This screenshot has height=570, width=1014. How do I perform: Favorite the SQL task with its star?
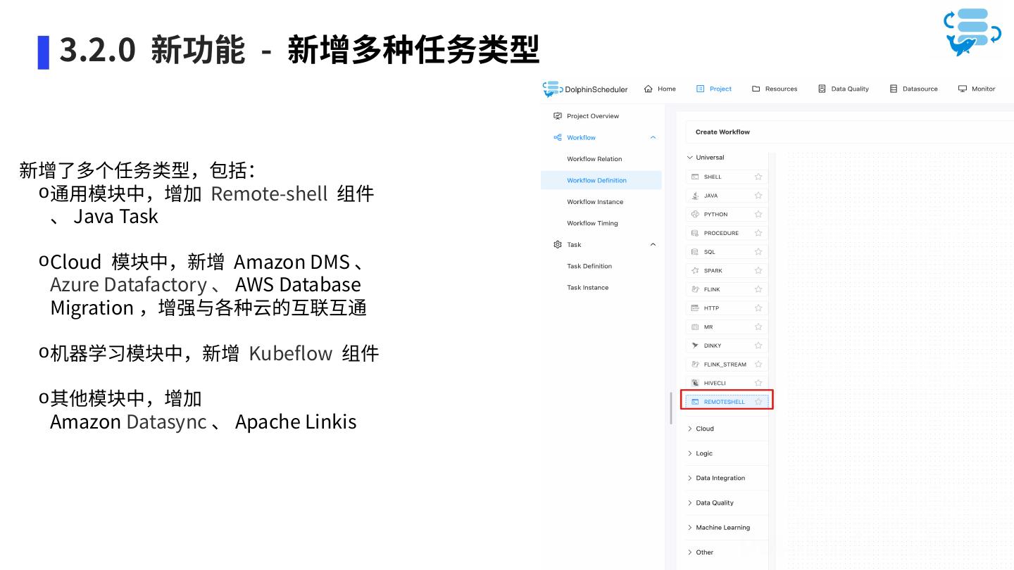(x=758, y=252)
